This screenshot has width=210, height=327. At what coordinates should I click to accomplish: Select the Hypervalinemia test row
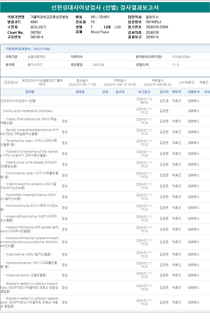coord(105,275)
